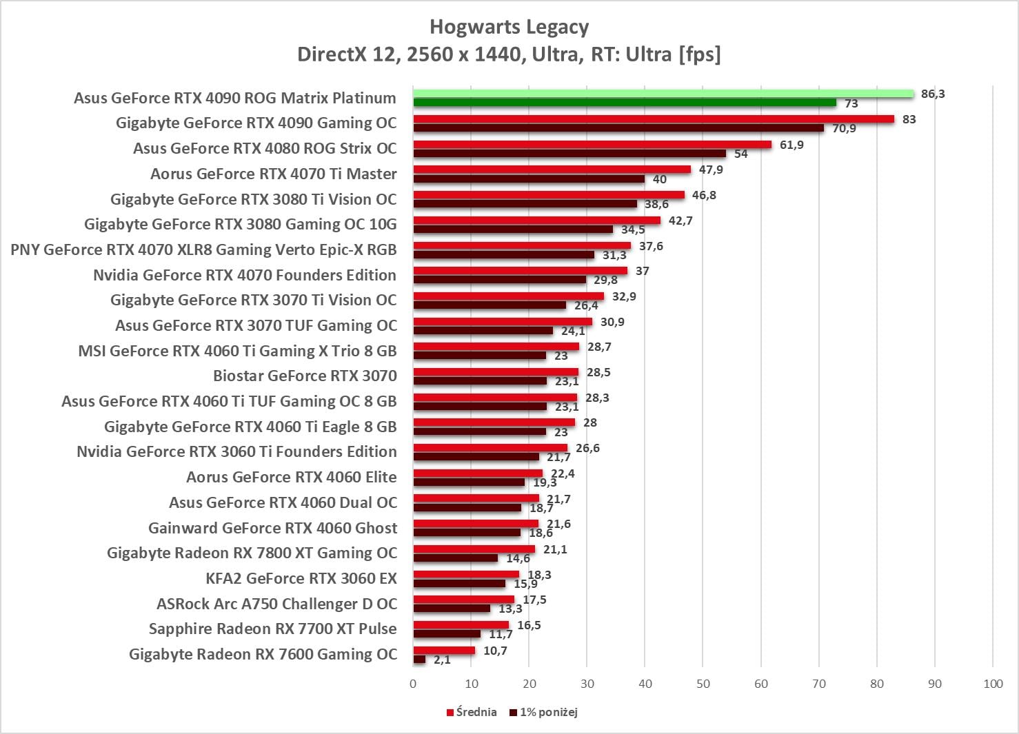Screen dimensions: 1019x734
Task: Select the light green 86,3 average bar
Action: click(663, 94)
